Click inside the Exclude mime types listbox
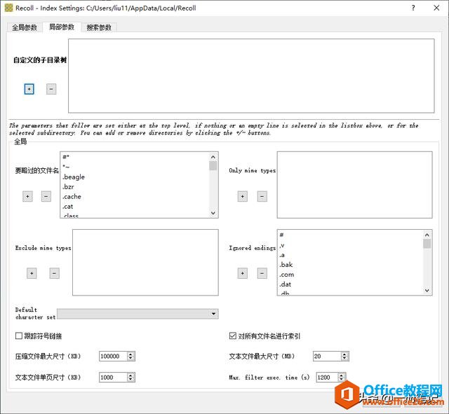 (145, 262)
